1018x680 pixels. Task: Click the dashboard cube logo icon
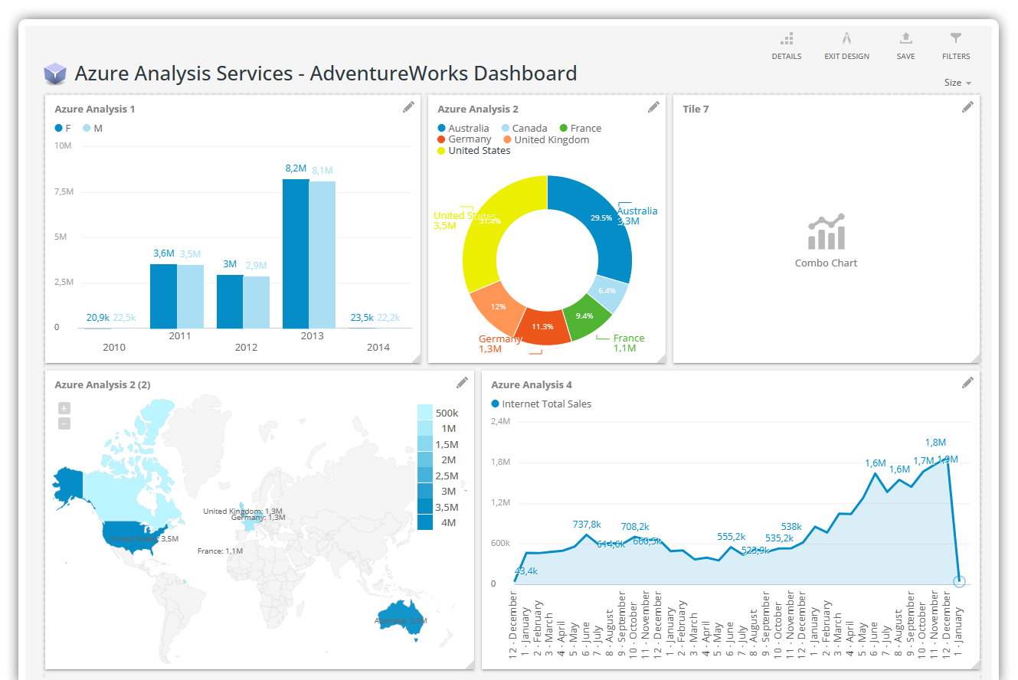tap(55, 74)
